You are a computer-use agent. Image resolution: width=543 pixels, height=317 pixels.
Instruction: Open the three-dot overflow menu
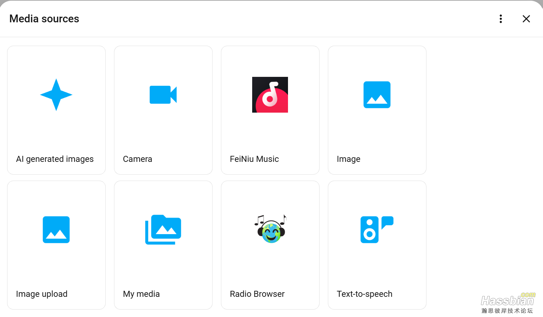[501, 19]
